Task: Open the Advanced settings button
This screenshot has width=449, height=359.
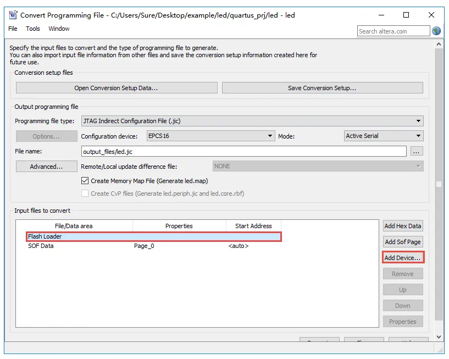Action: pos(46,167)
